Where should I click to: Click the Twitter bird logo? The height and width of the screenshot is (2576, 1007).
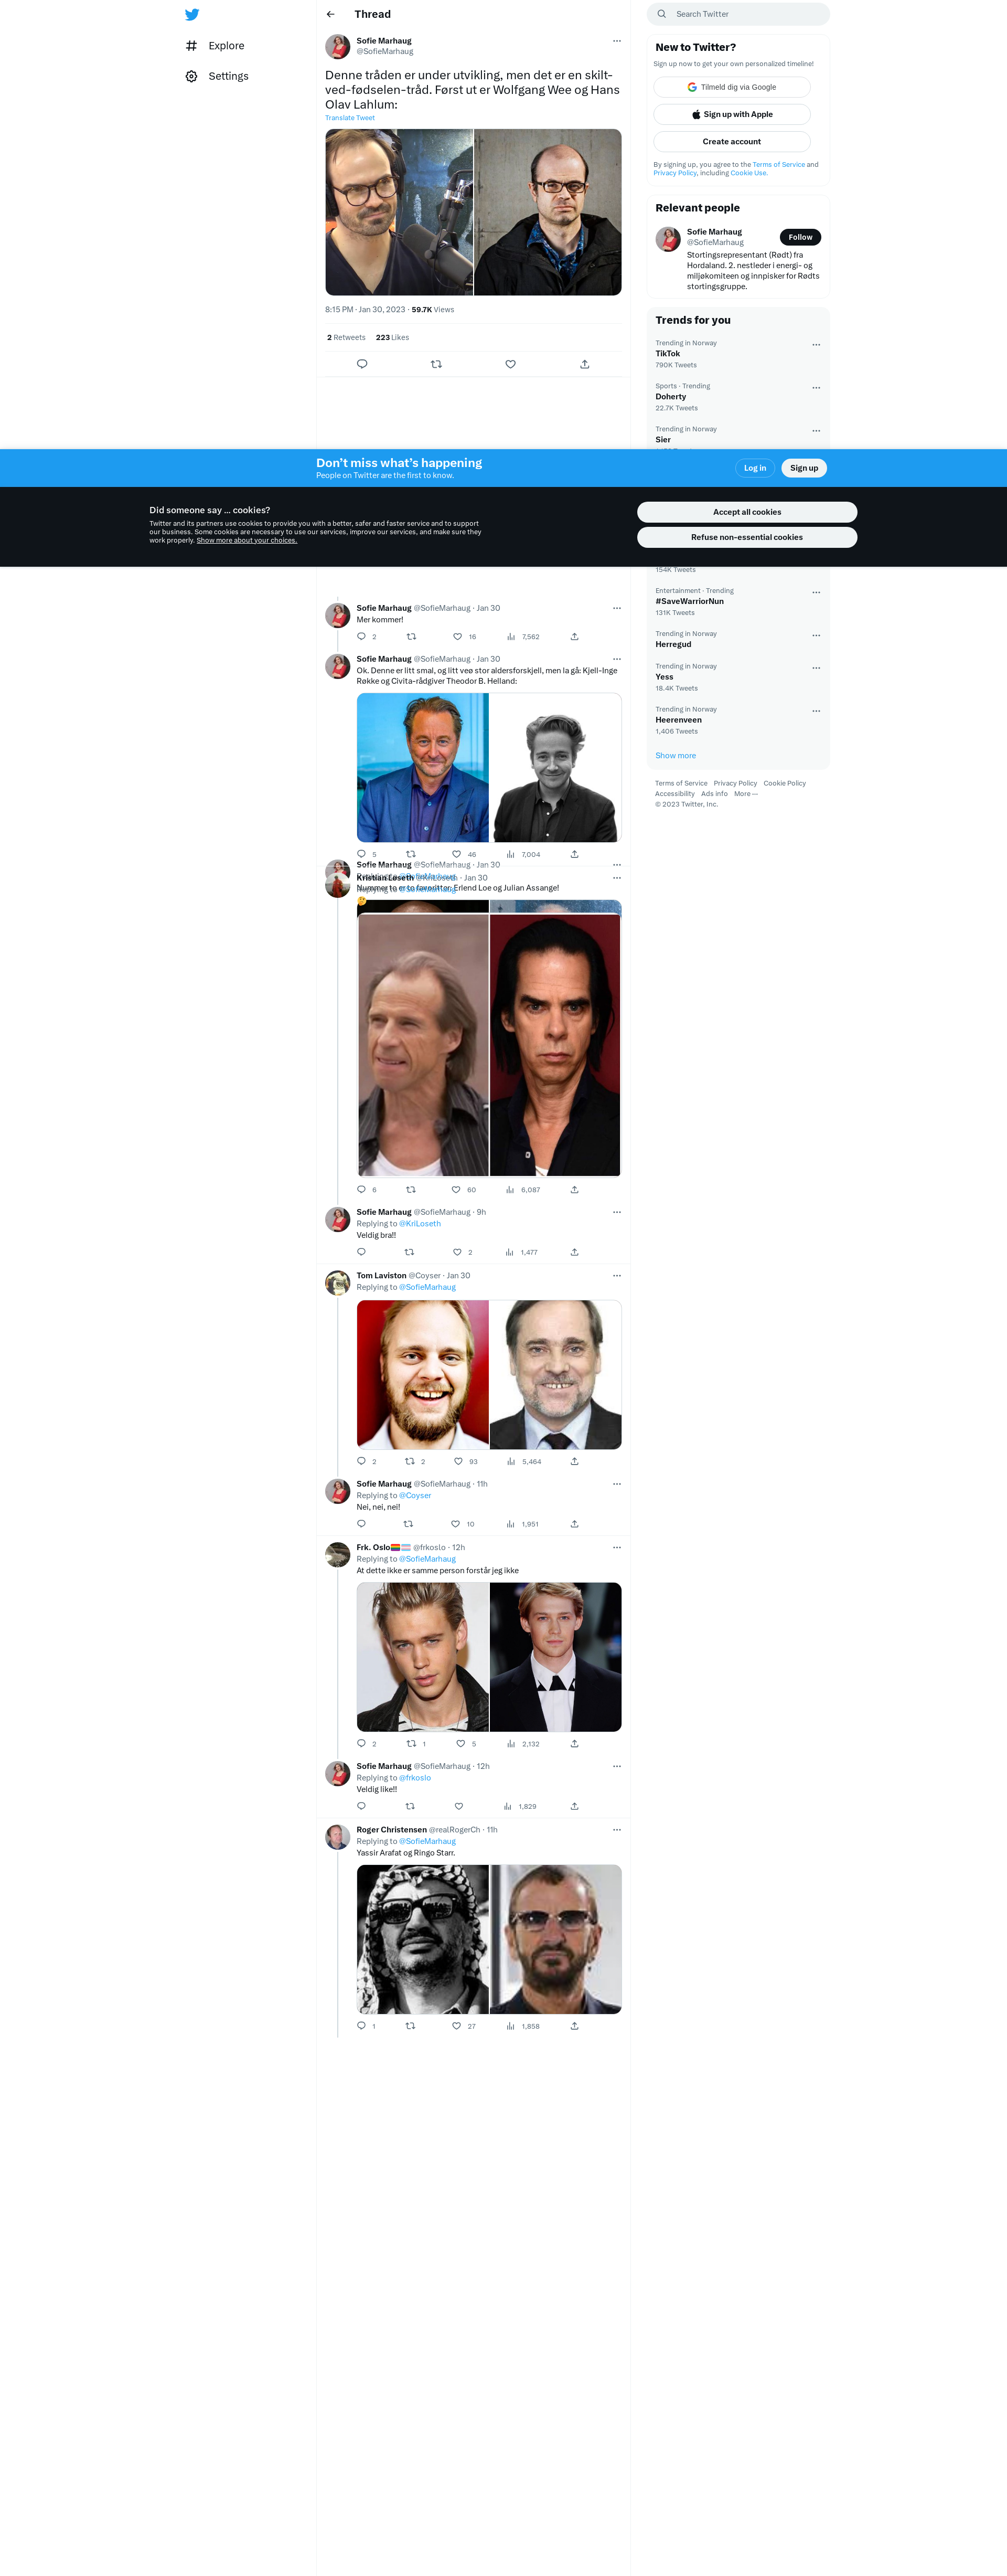click(x=192, y=14)
